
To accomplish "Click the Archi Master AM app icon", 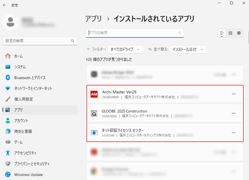I will (x=94, y=94).
